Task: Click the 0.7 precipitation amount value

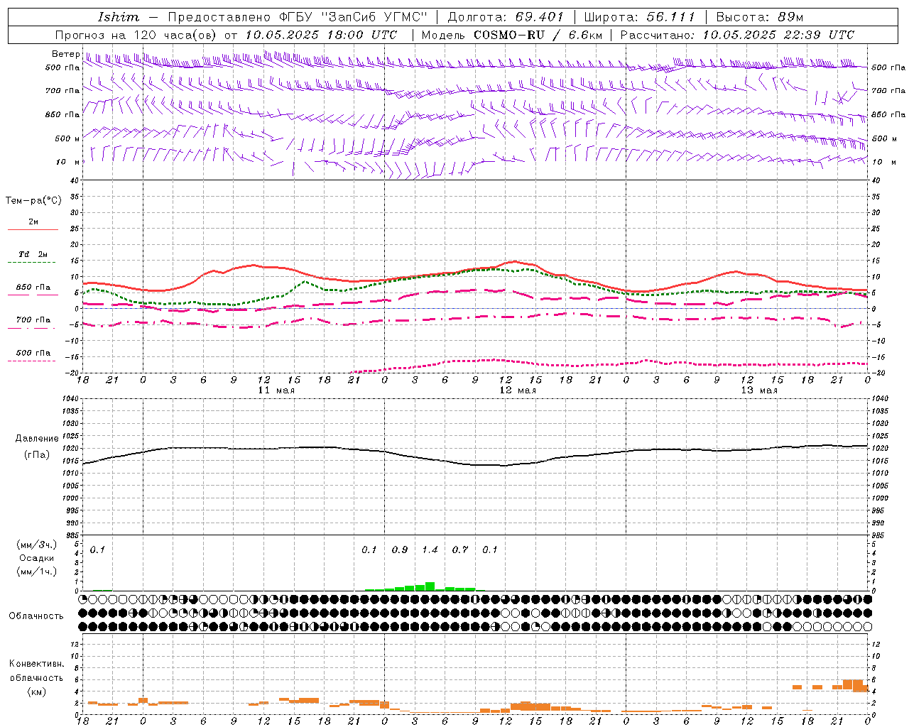Action: click(460, 550)
